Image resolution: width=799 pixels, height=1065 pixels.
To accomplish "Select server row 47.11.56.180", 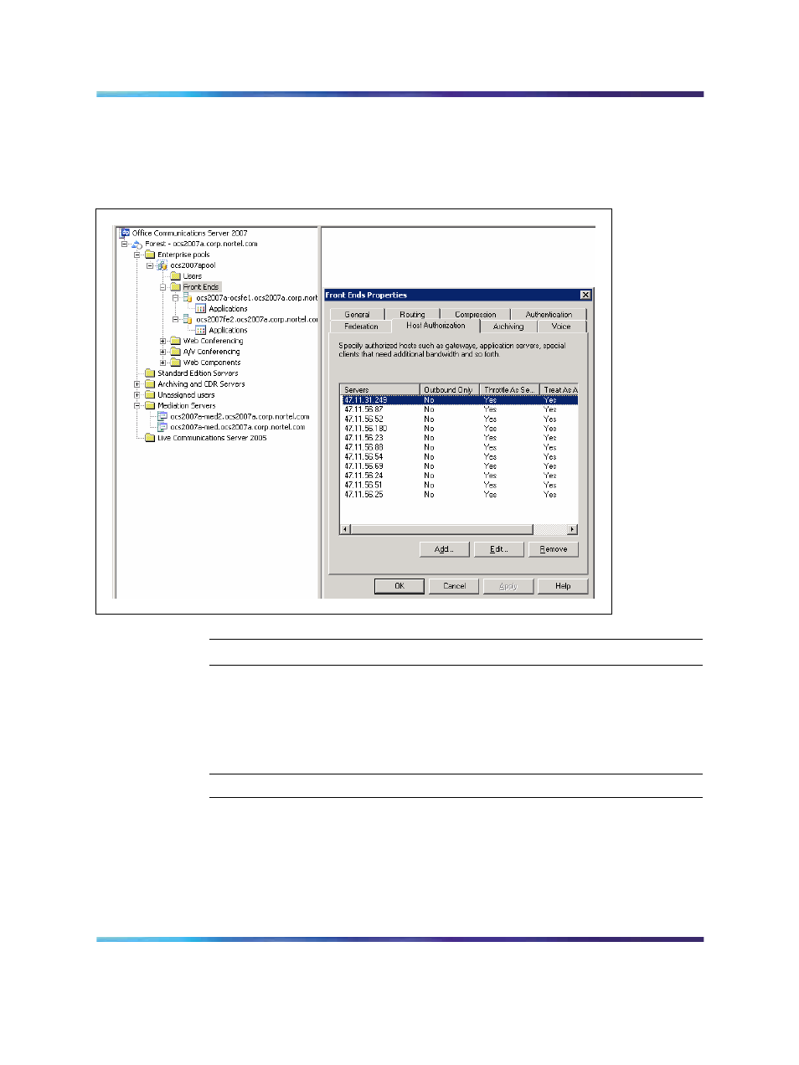I will click(x=459, y=429).
